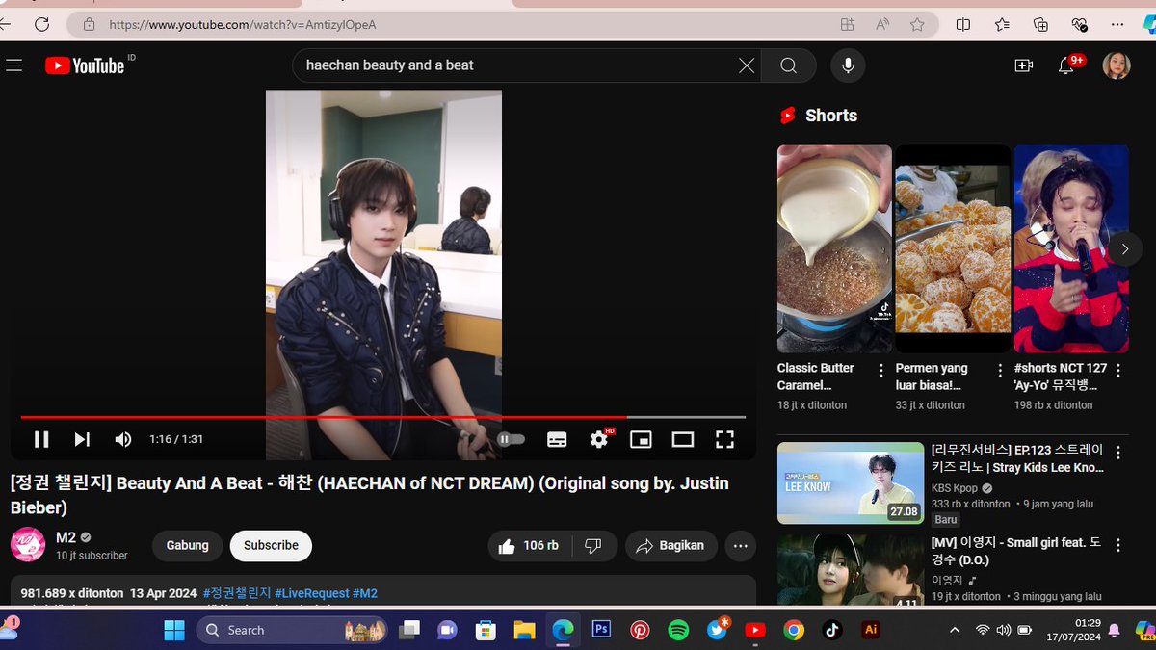This screenshot has height=650, width=1156.
Task: Open Pinterest from the taskbar
Action: tap(640, 630)
